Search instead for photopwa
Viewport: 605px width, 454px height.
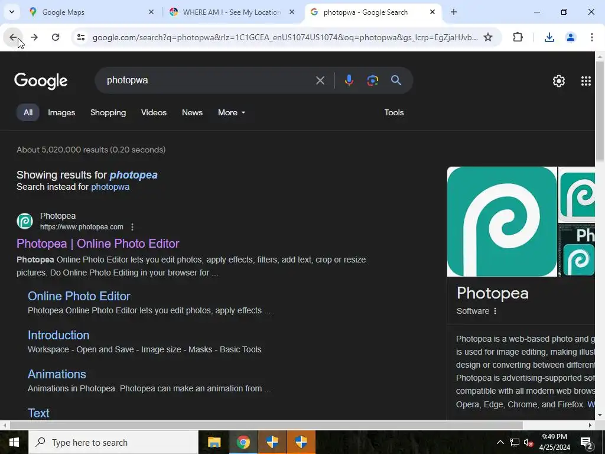click(110, 187)
